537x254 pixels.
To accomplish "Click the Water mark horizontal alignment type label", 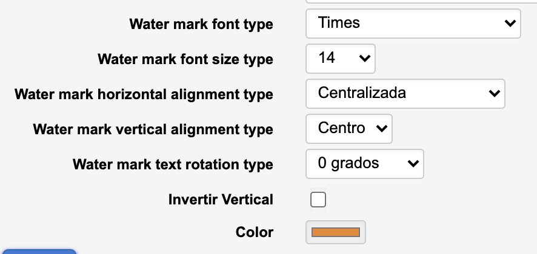I will [x=144, y=95].
